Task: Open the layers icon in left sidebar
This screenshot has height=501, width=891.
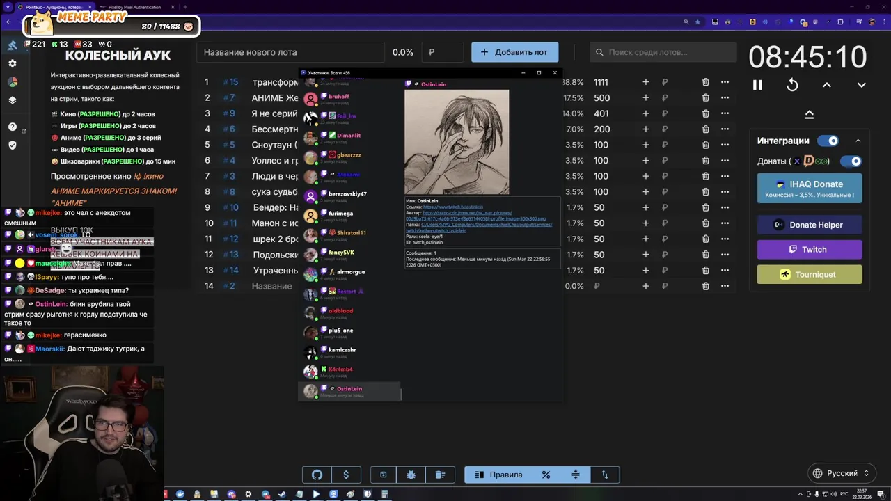Action: [13, 100]
